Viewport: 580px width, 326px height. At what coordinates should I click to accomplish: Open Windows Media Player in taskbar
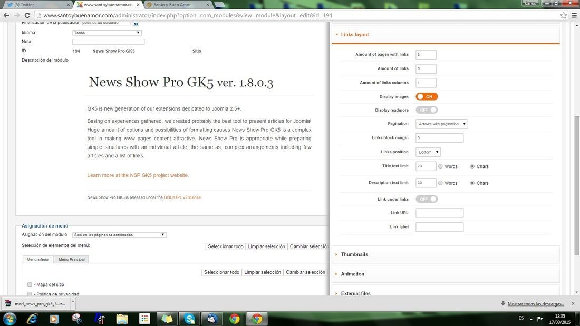coord(54,319)
